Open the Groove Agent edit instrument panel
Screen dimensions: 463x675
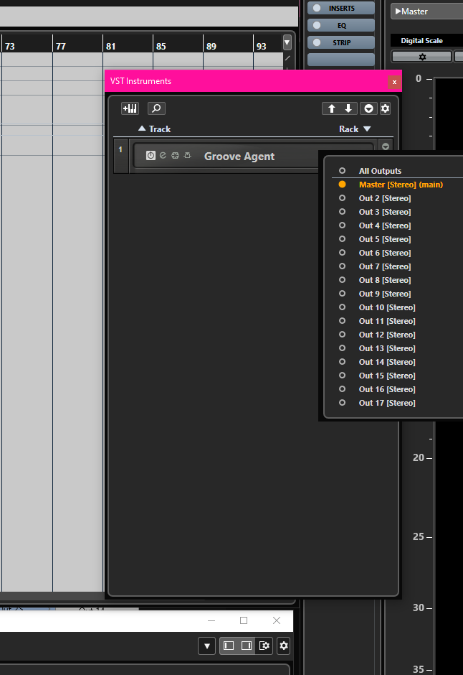coord(163,155)
